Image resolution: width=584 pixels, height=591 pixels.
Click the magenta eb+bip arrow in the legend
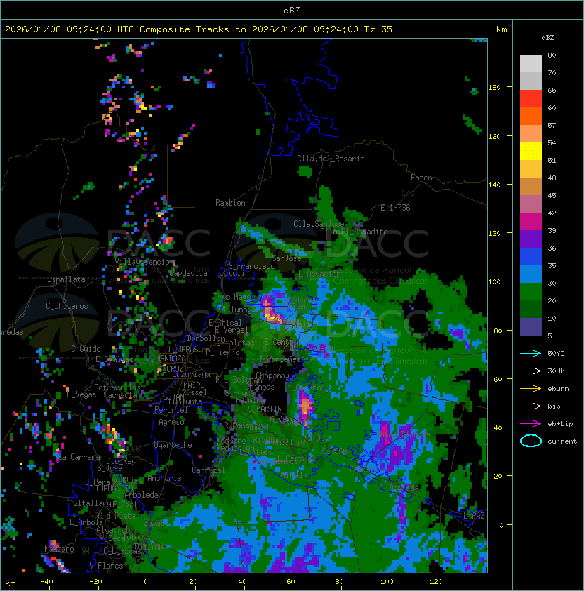point(531,424)
